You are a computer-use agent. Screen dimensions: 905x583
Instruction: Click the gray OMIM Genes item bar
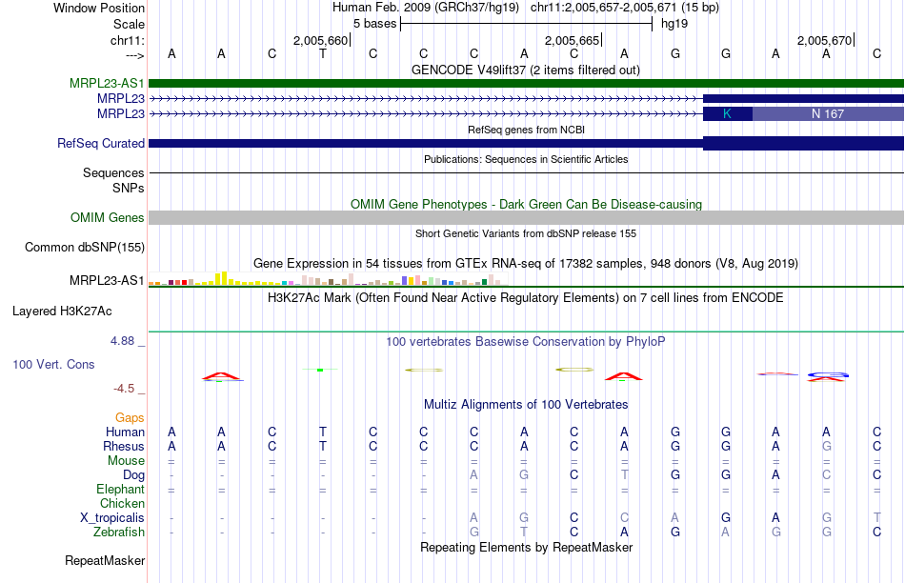pos(526,217)
